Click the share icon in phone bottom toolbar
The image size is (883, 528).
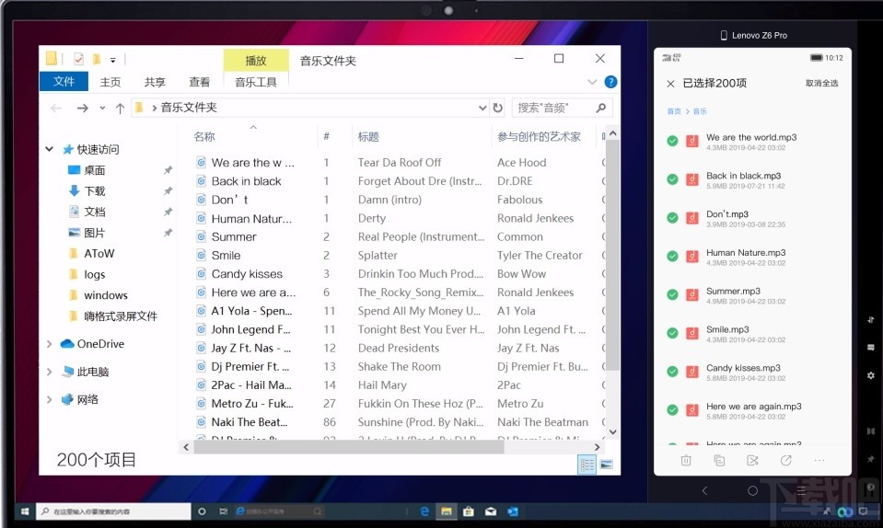785,461
